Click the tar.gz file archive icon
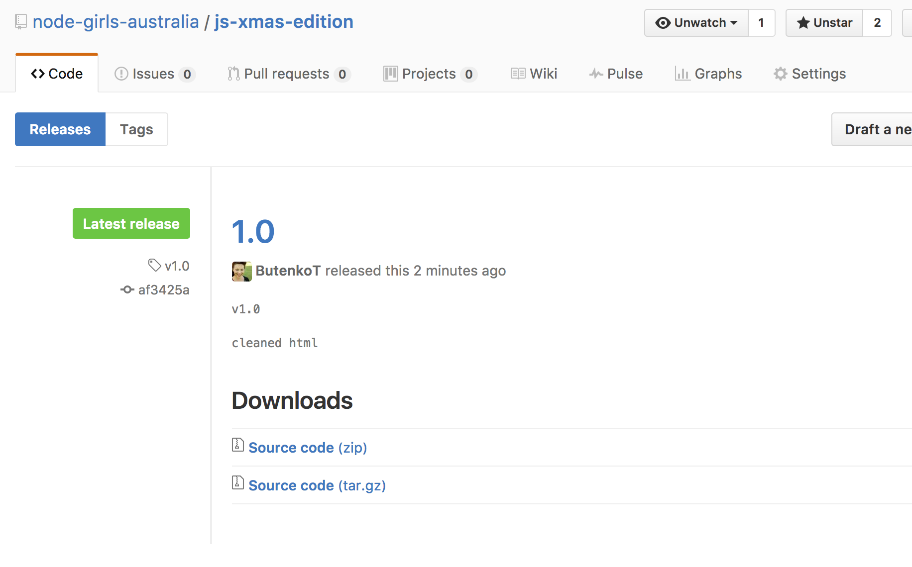912x567 pixels. (x=237, y=482)
